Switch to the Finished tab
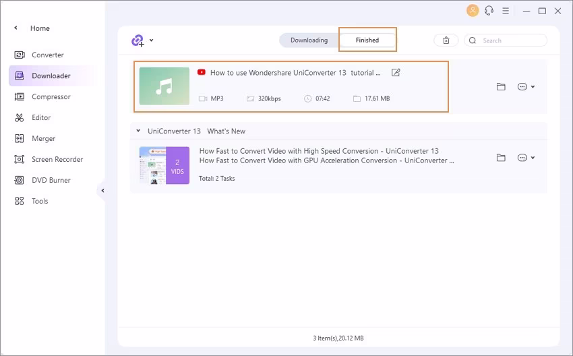The width and height of the screenshot is (573, 356). 367,40
